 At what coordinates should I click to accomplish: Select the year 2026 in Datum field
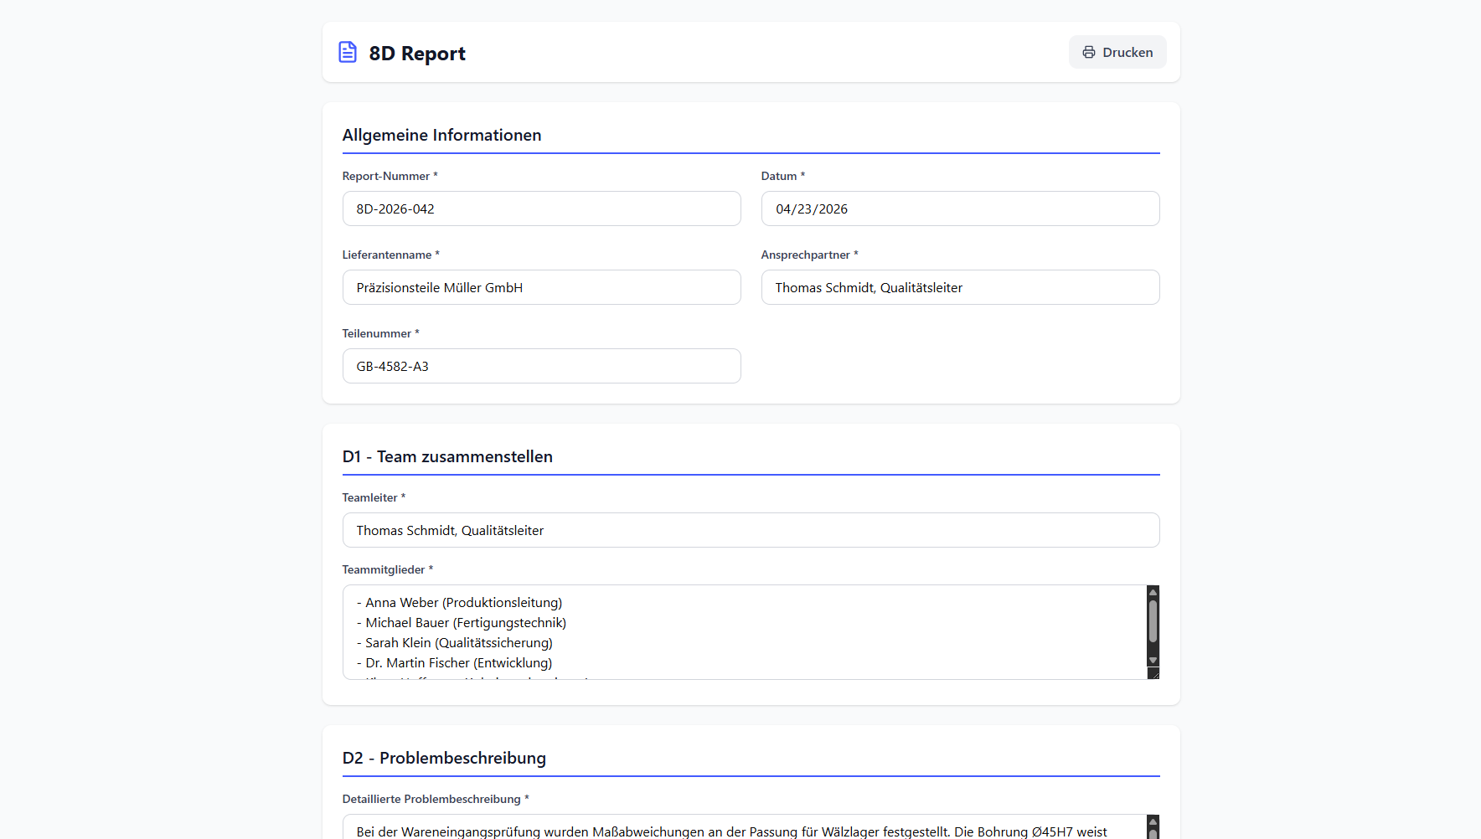coord(833,209)
